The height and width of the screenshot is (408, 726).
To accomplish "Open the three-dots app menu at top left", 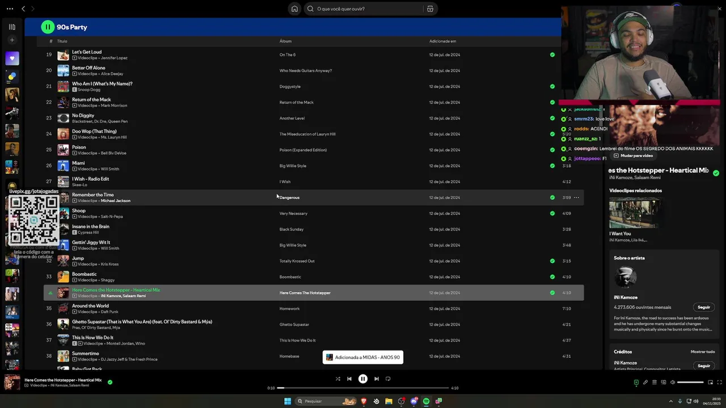I will [10, 8].
